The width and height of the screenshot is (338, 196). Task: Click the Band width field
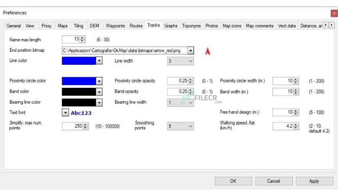283,92
